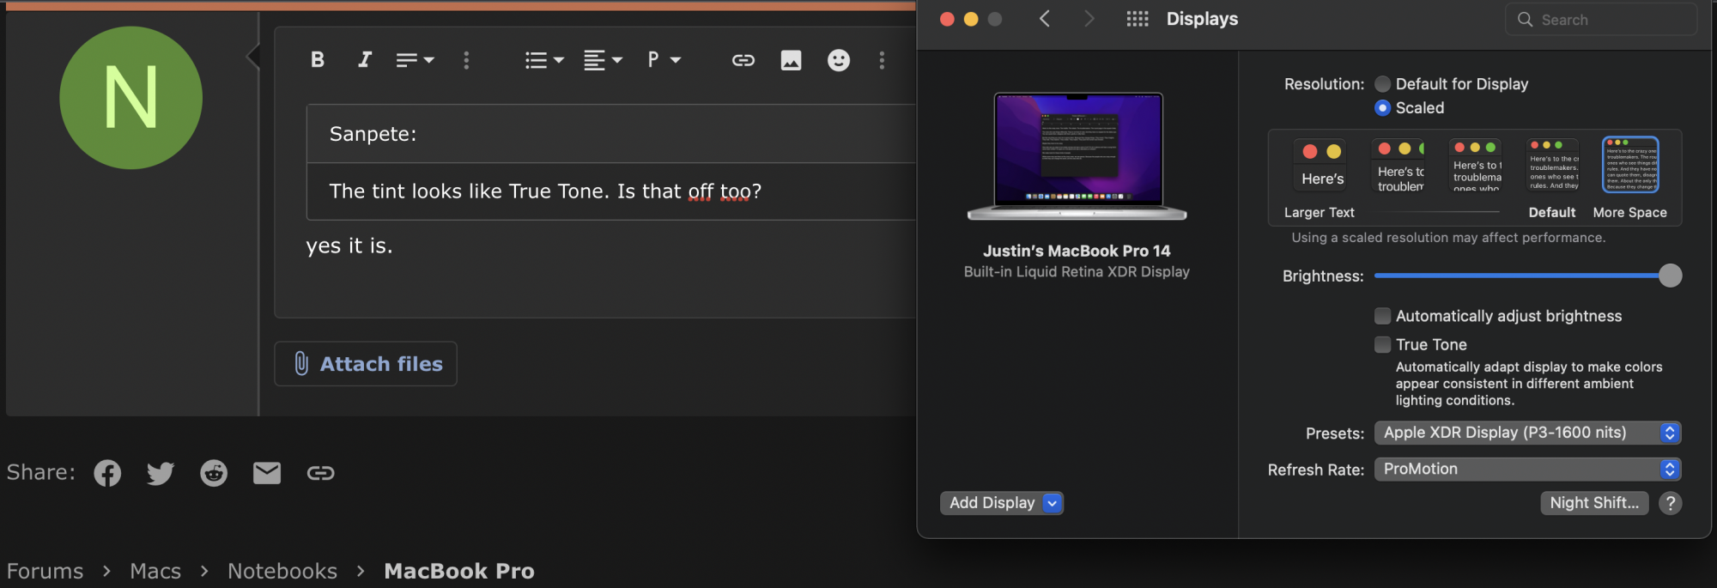
Task: Click in the reply text 'yes it is.'
Action: (349, 246)
